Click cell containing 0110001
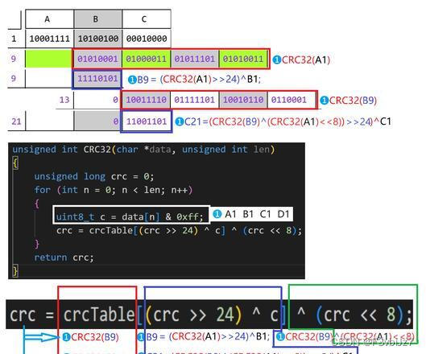The height and width of the screenshot is (354, 426). 292,100
